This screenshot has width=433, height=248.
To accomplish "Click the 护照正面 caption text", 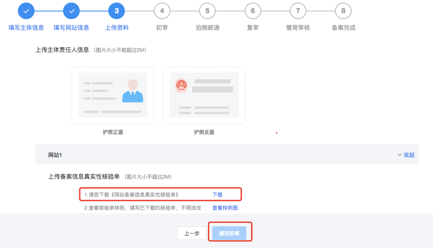I will click(x=113, y=132).
